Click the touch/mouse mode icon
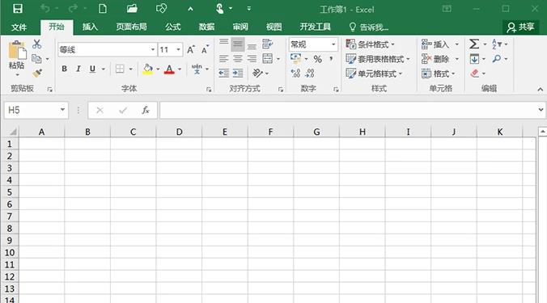547x303 pixels. coord(220,8)
